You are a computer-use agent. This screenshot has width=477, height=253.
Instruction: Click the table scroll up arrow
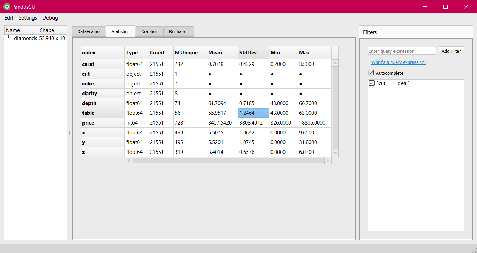tap(335, 63)
